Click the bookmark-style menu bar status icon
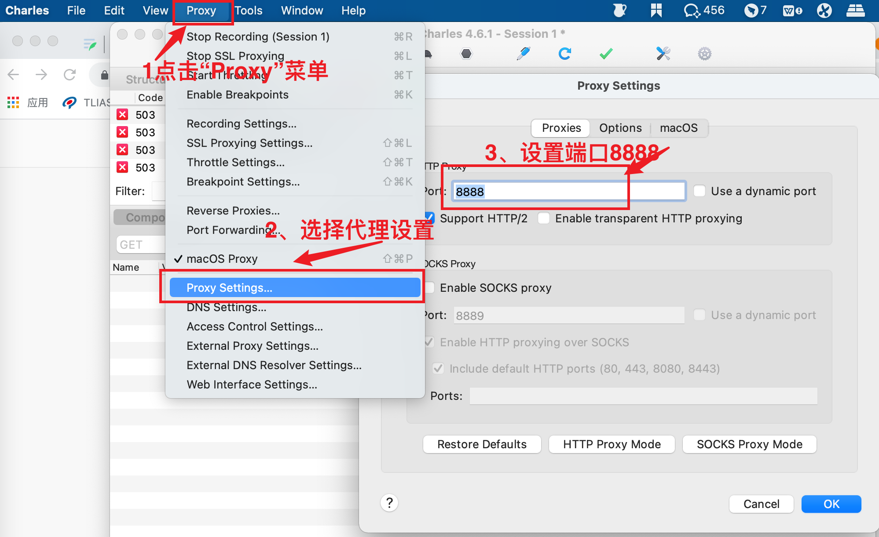 [x=656, y=10]
